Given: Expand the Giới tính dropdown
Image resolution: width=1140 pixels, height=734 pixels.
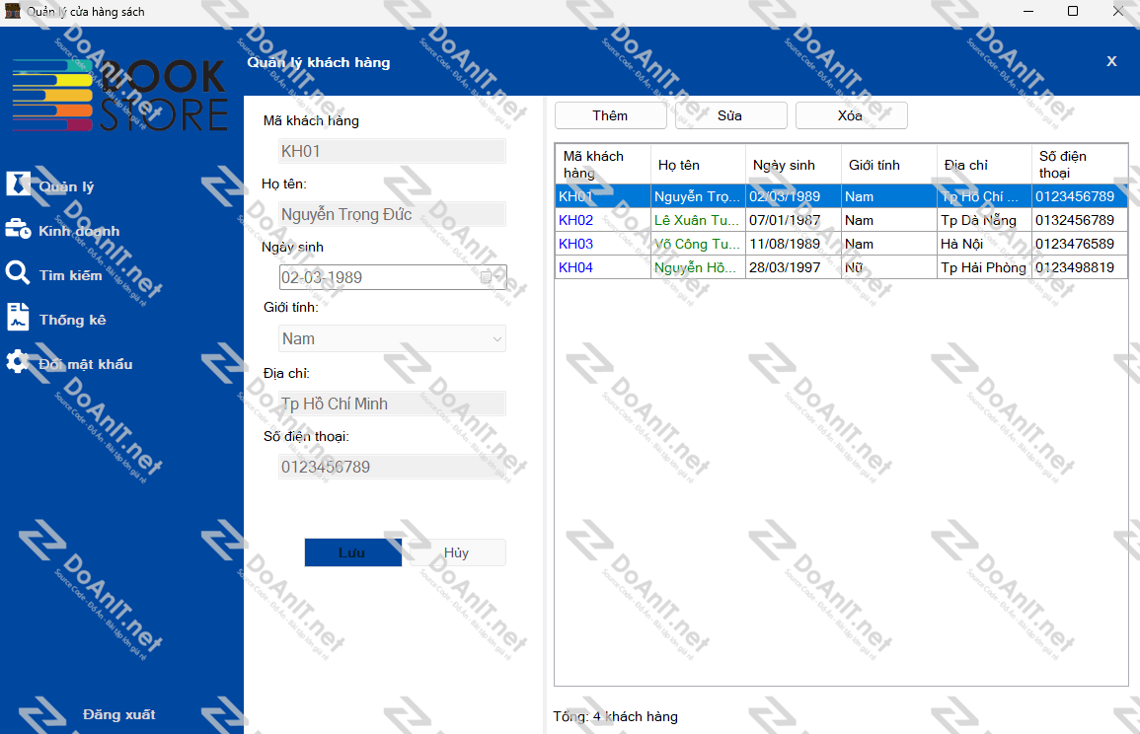Looking at the screenshot, I should [497, 338].
